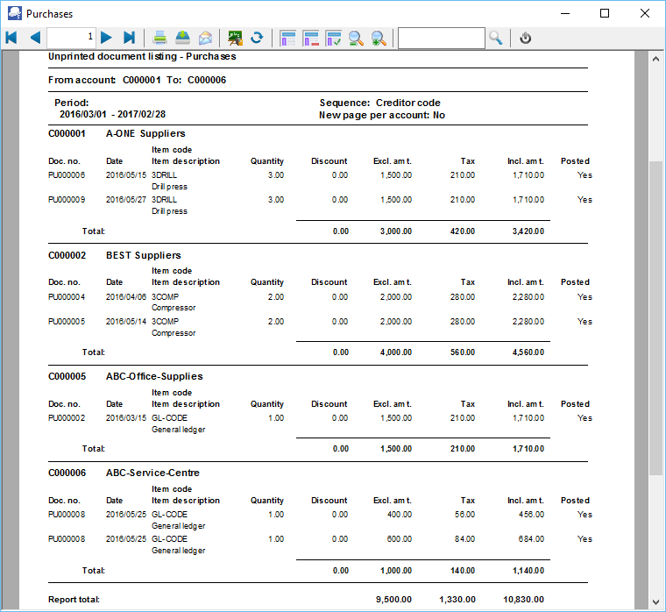Maximize the Purchases window
666x612 pixels.
[x=605, y=13]
